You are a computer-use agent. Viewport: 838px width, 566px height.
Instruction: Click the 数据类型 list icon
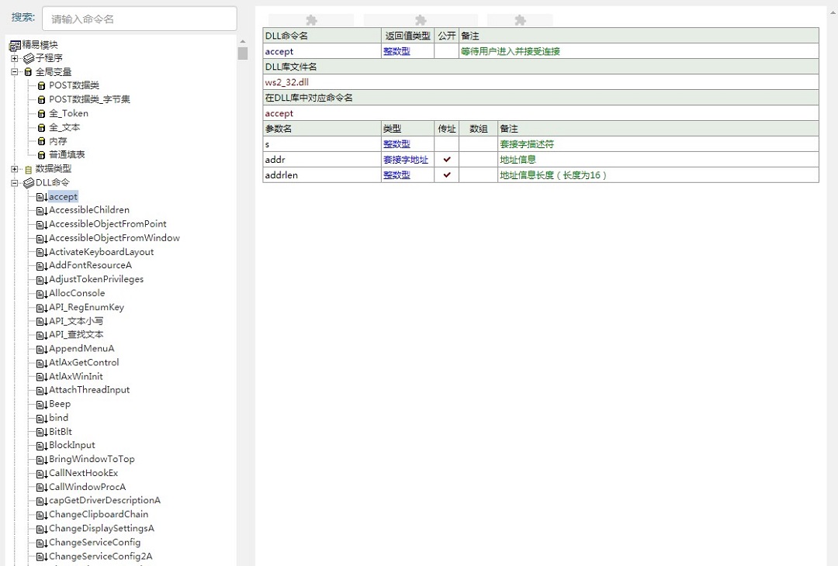click(29, 169)
